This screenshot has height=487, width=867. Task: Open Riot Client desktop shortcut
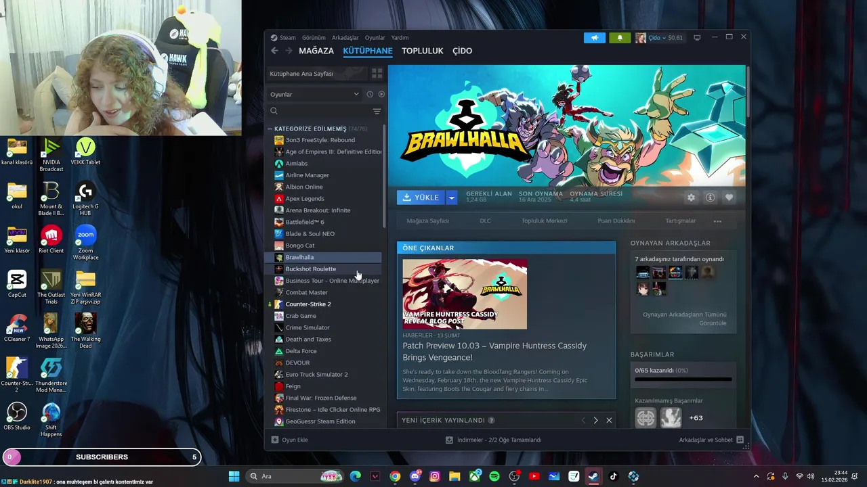click(x=51, y=239)
